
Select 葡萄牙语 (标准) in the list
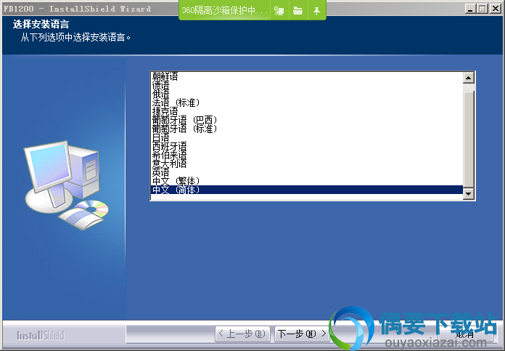307,129
